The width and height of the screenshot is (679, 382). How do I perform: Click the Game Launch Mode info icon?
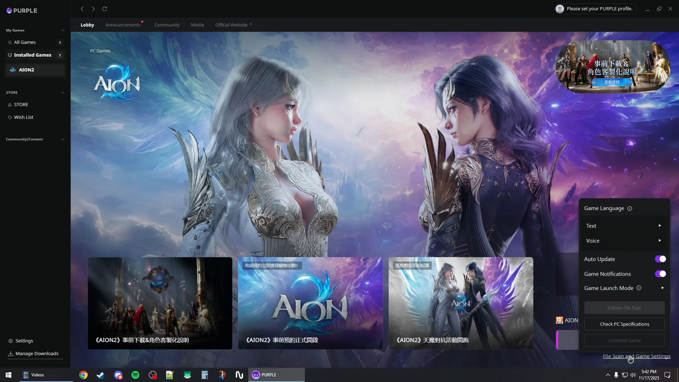click(x=639, y=288)
